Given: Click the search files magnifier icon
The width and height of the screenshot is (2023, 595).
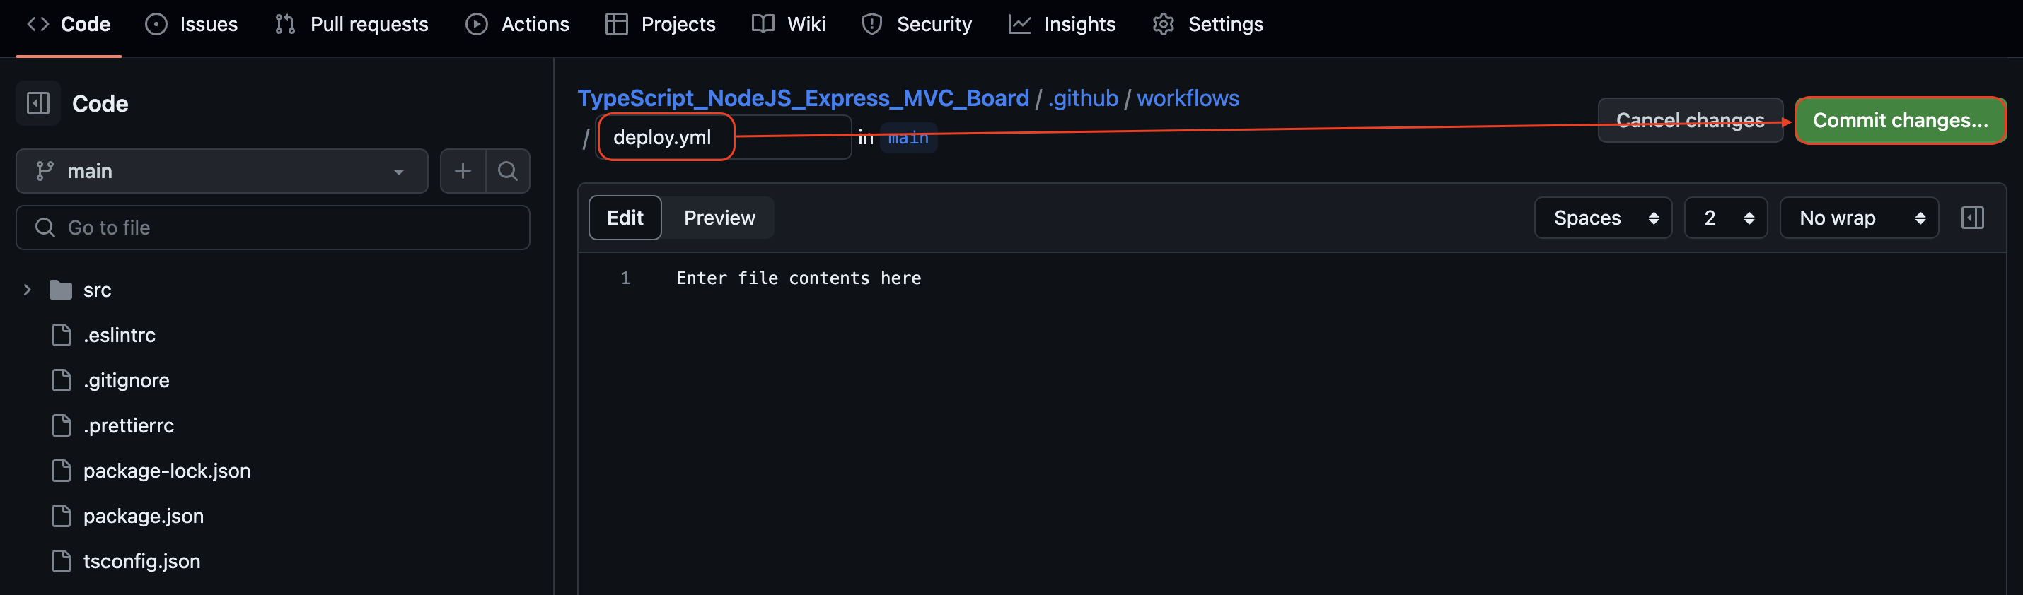Looking at the screenshot, I should 508,171.
